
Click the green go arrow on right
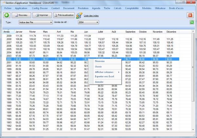192,22
